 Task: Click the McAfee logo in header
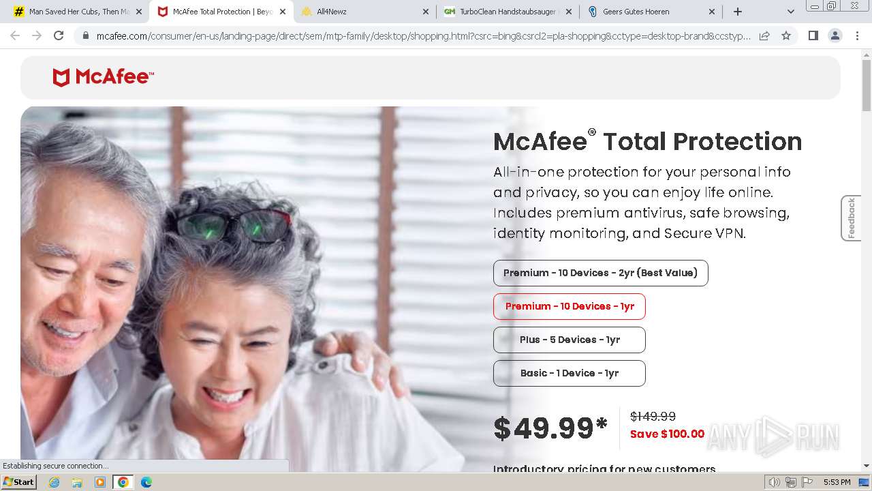click(104, 77)
